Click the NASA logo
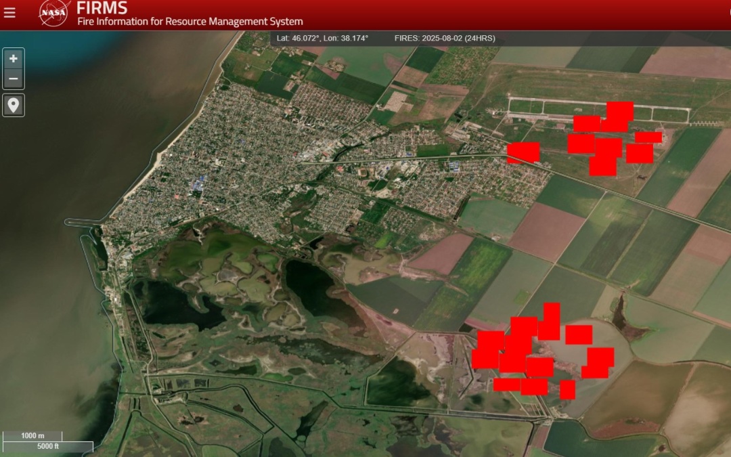The width and height of the screenshot is (731, 457). [x=53, y=14]
